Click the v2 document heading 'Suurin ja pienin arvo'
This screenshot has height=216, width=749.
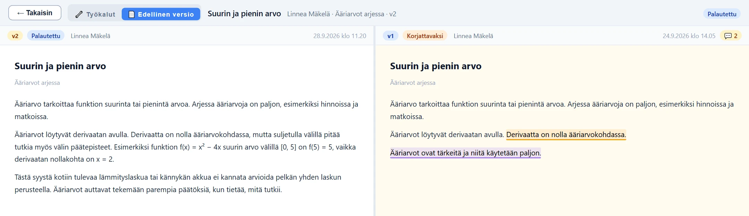[x=60, y=66]
